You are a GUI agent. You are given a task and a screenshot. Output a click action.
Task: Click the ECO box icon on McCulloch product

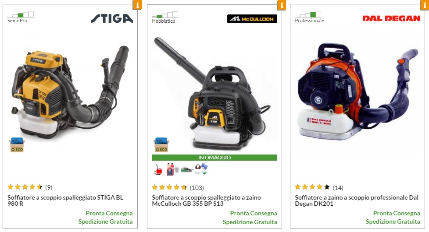[x=161, y=144]
